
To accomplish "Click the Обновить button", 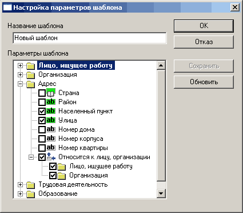I will coord(204,82).
